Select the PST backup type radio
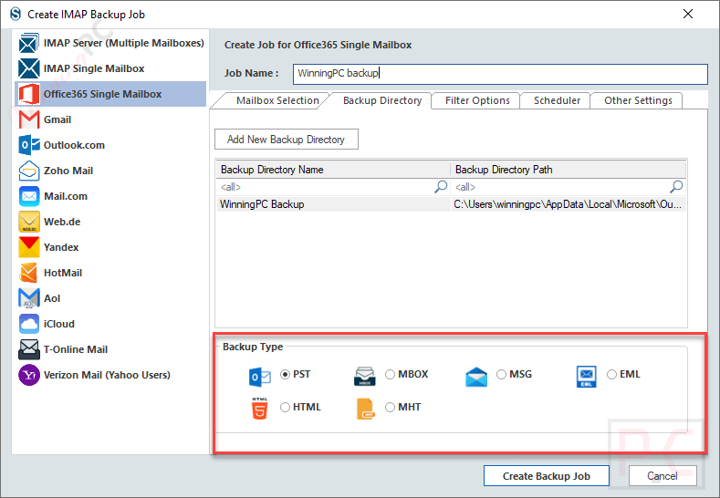 (x=285, y=375)
